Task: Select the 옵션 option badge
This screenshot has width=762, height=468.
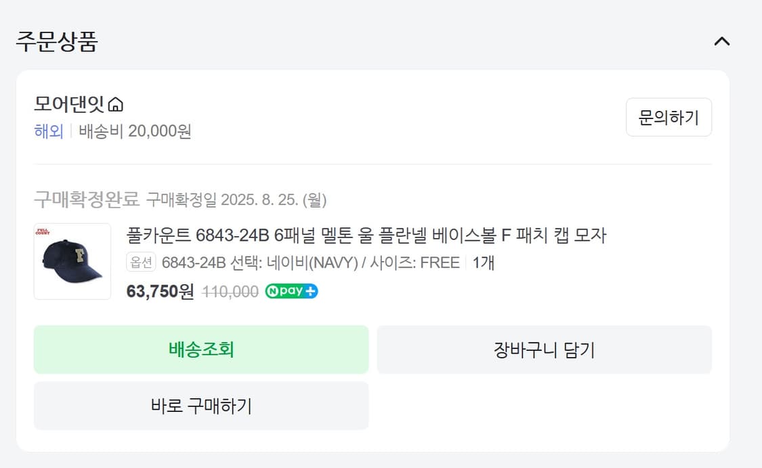Action: (x=140, y=262)
